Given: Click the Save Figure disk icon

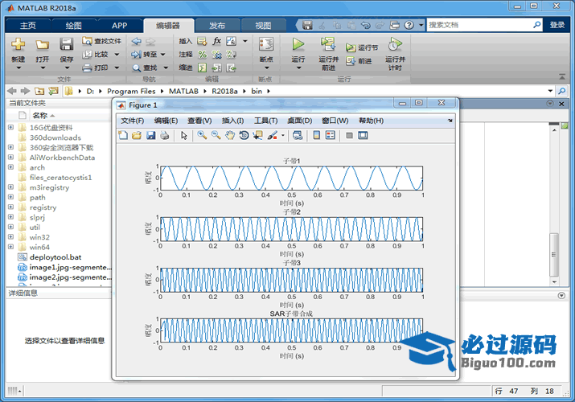Looking at the screenshot, I should 150,135.
